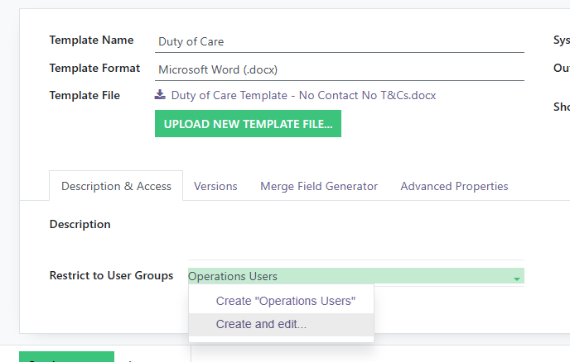Viewport: 570px width, 362px height.
Task: Select the Advanced Properties tab
Action: pyautogui.click(x=454, y=186)
